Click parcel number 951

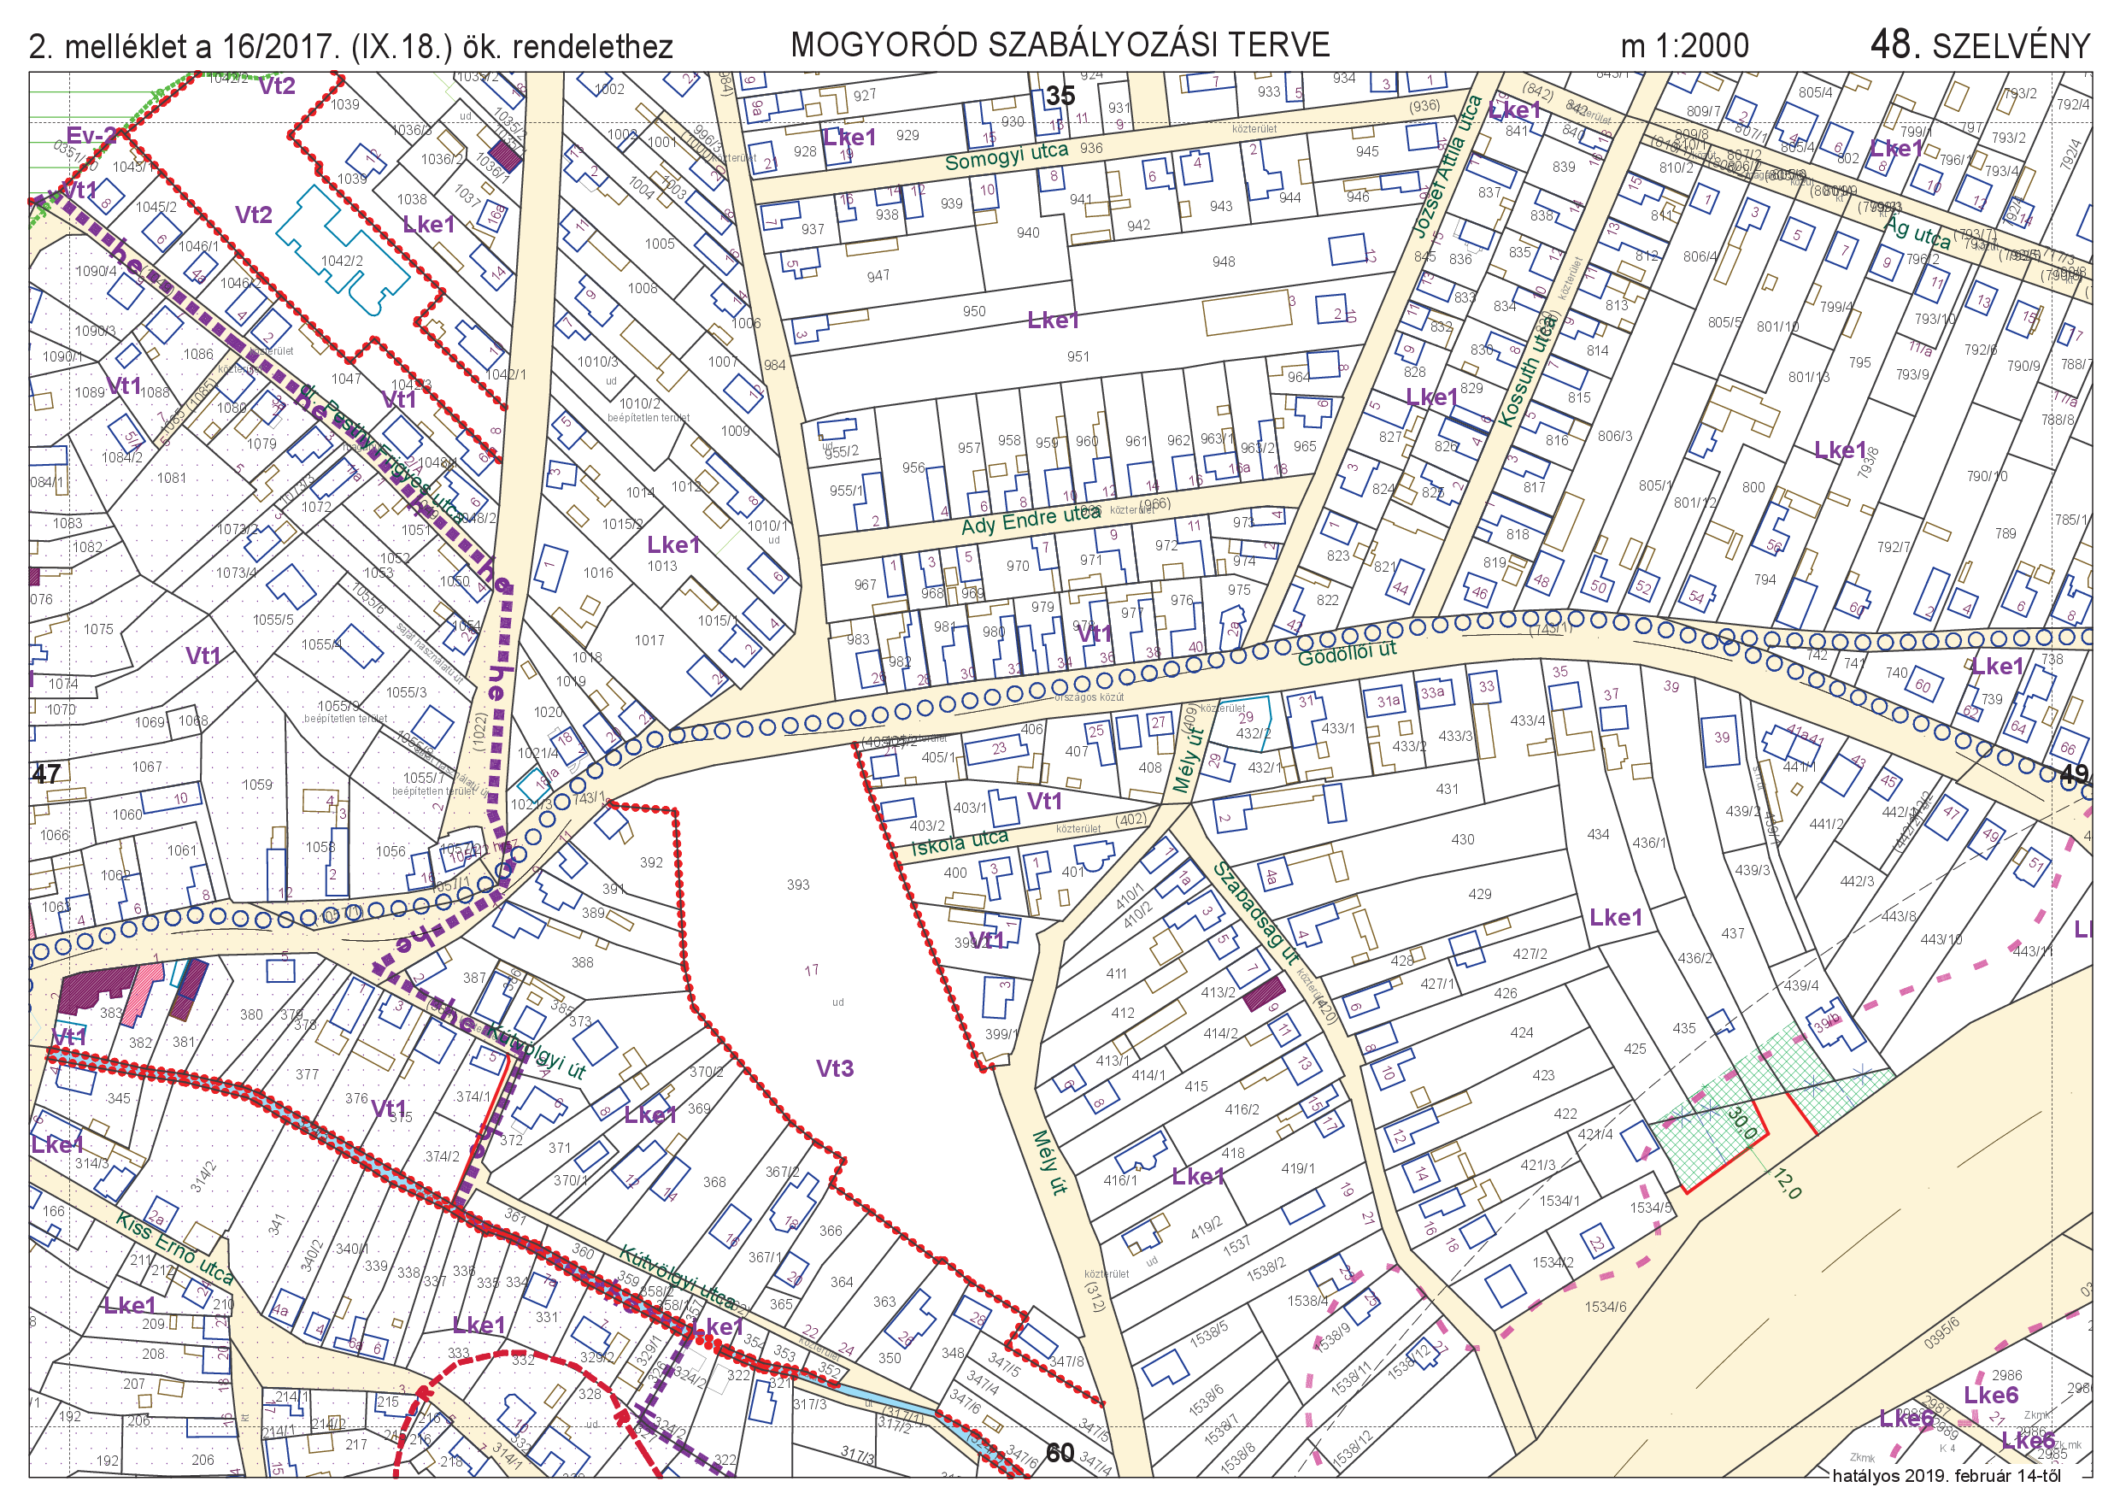coord(1078,356)
